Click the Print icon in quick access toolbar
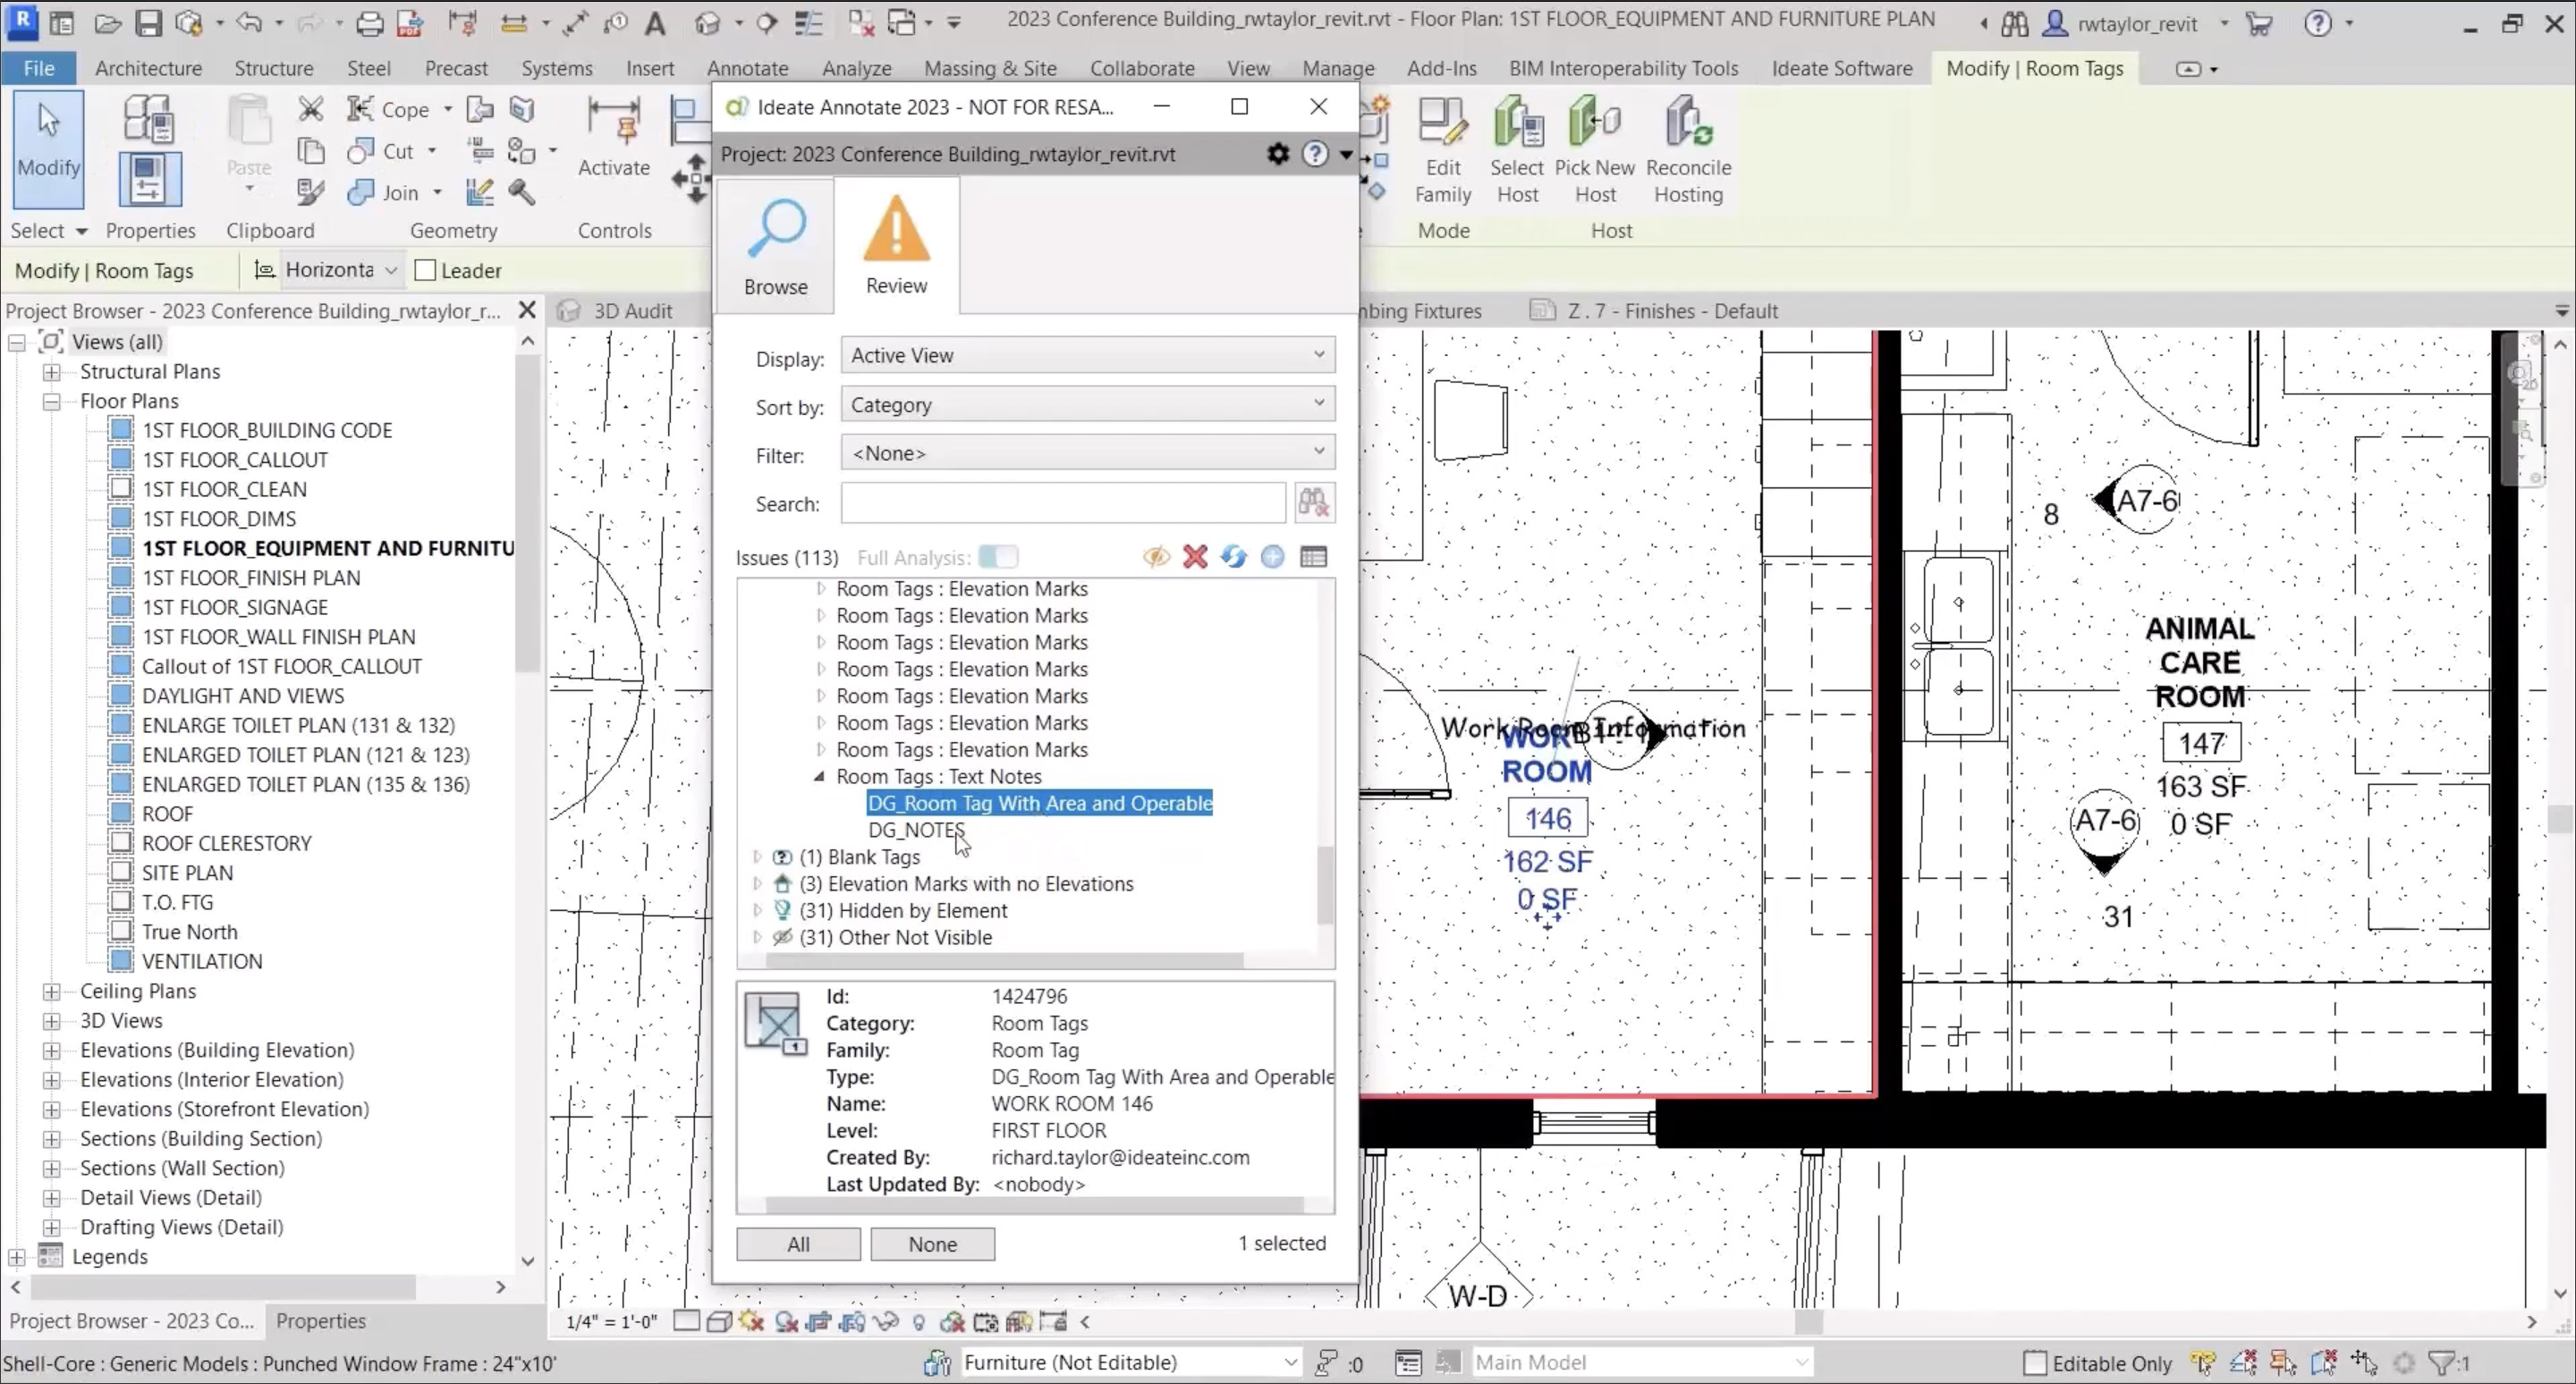The image size is (2576, 1384). tap(369, 22)
